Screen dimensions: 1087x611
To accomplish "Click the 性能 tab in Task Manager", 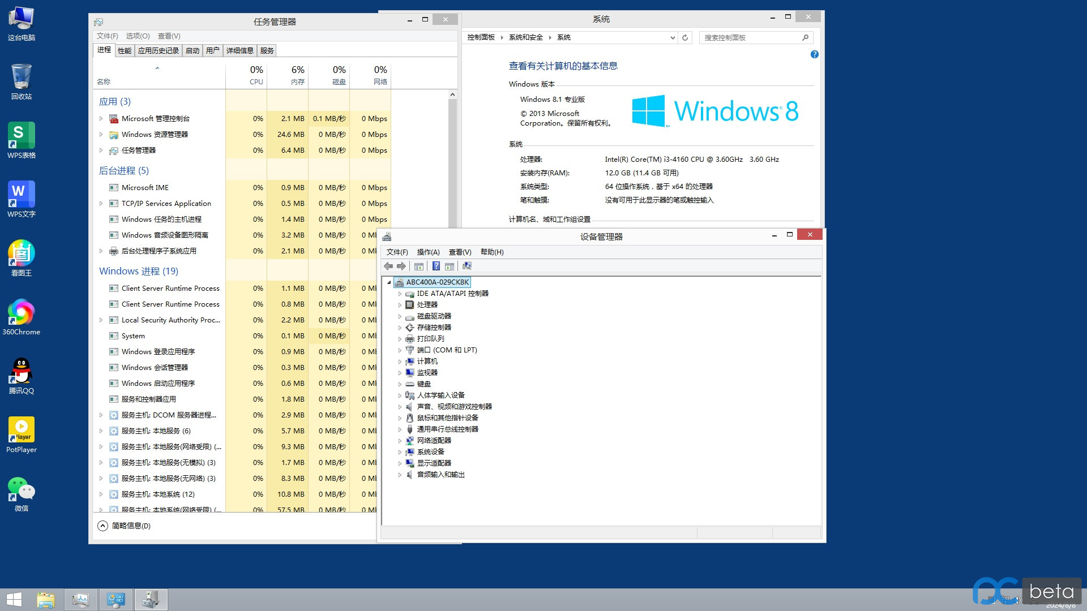I will click(x=123, y=50).
